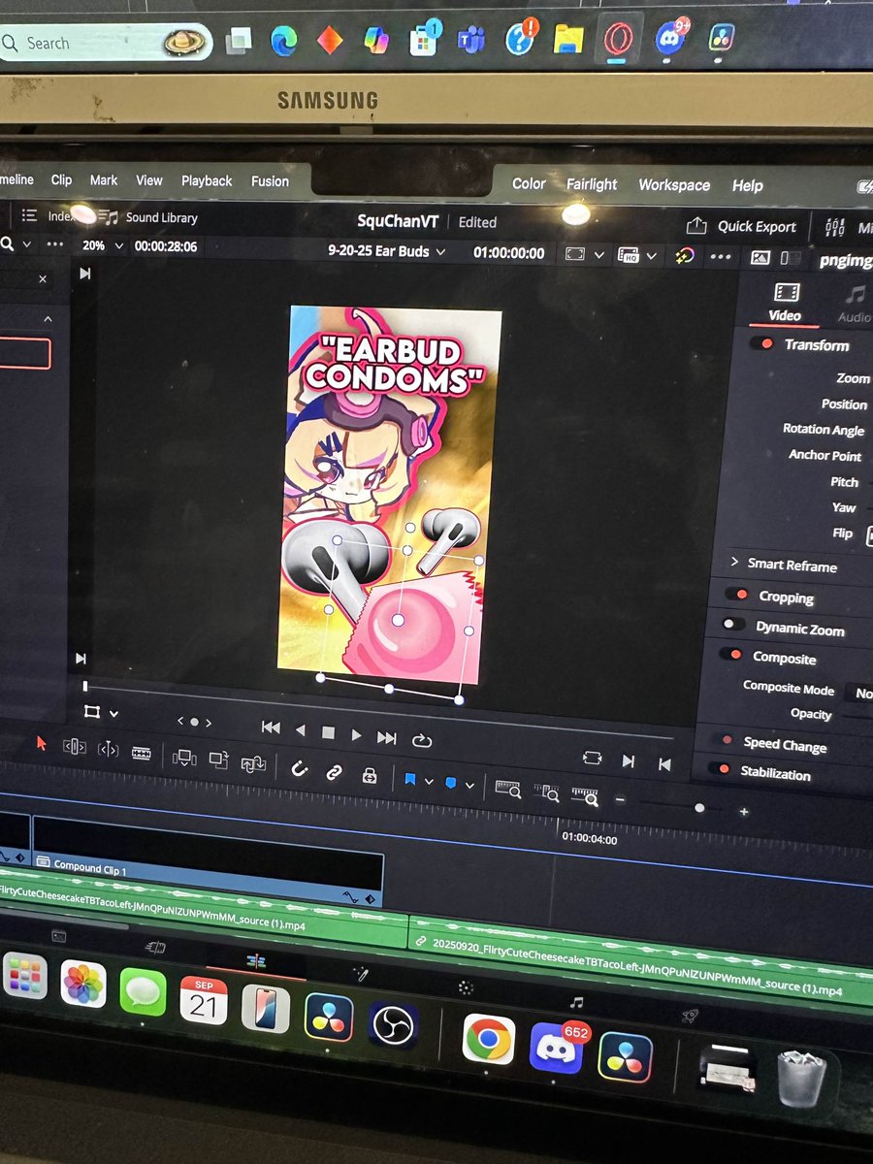The width and height of the screenshot is (873, 1164).
Task: Click the colorful viewer color-management icon
Action: 684,256
